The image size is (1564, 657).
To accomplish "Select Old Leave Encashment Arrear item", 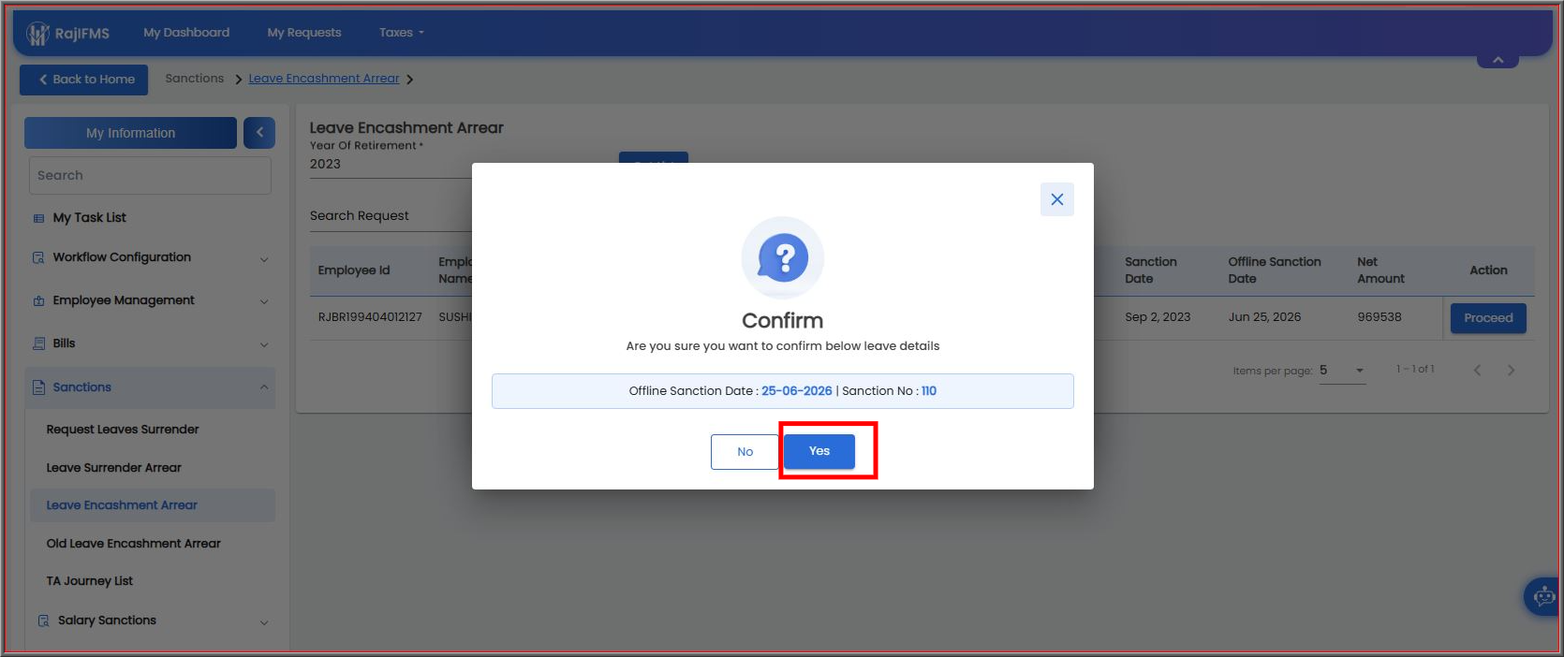I will tap(134, 544).
